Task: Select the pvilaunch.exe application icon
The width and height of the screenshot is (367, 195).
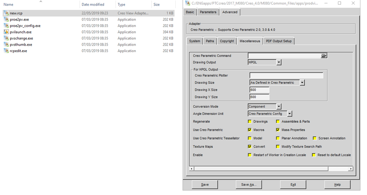Action: pyautogui.click(x=6, y=32)
